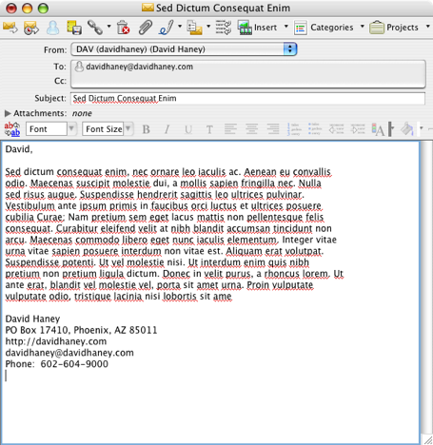The width and height of the screenshot is (433, 445).
Task: Click the chain Link icon
Action: pyautogui.click(x=95, y=28)
